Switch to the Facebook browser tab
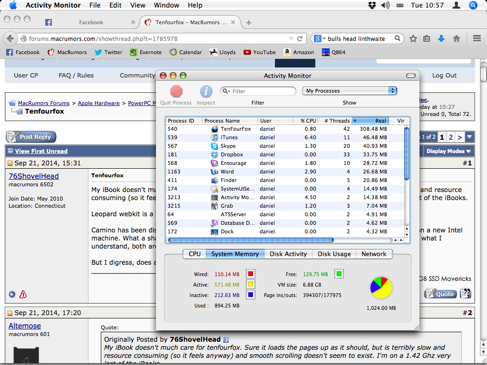This screenshot has width=487, height=365. [x=91, y=22]
